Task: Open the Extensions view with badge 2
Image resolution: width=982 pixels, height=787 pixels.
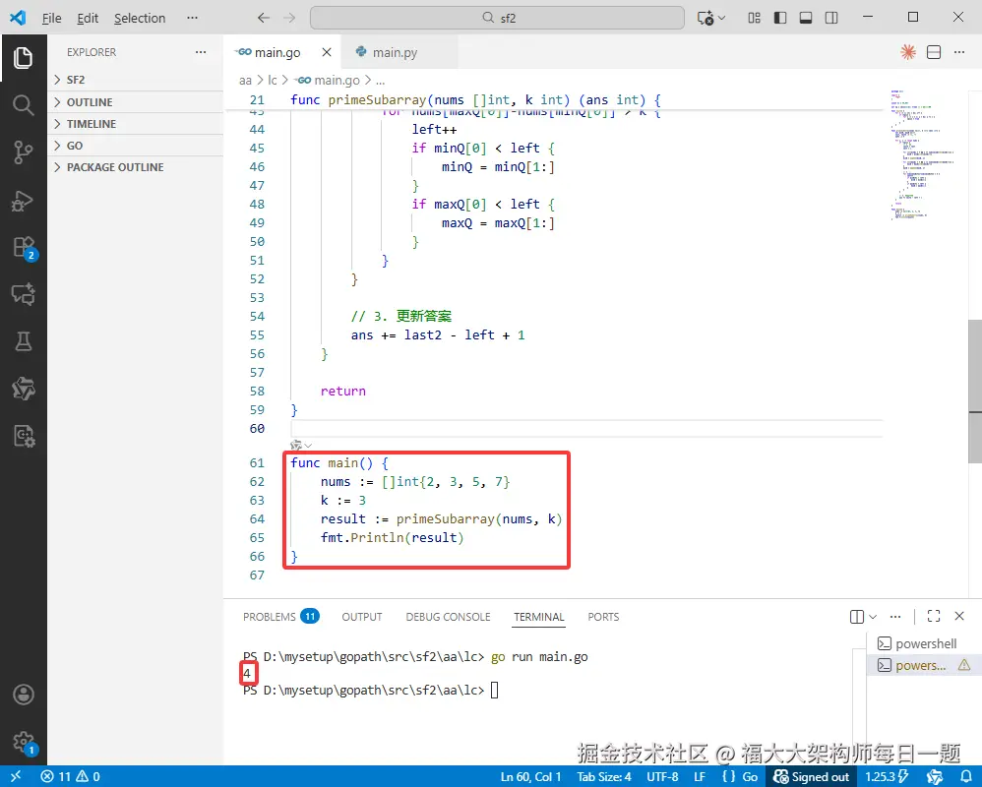Action: [x=24, y=247]
